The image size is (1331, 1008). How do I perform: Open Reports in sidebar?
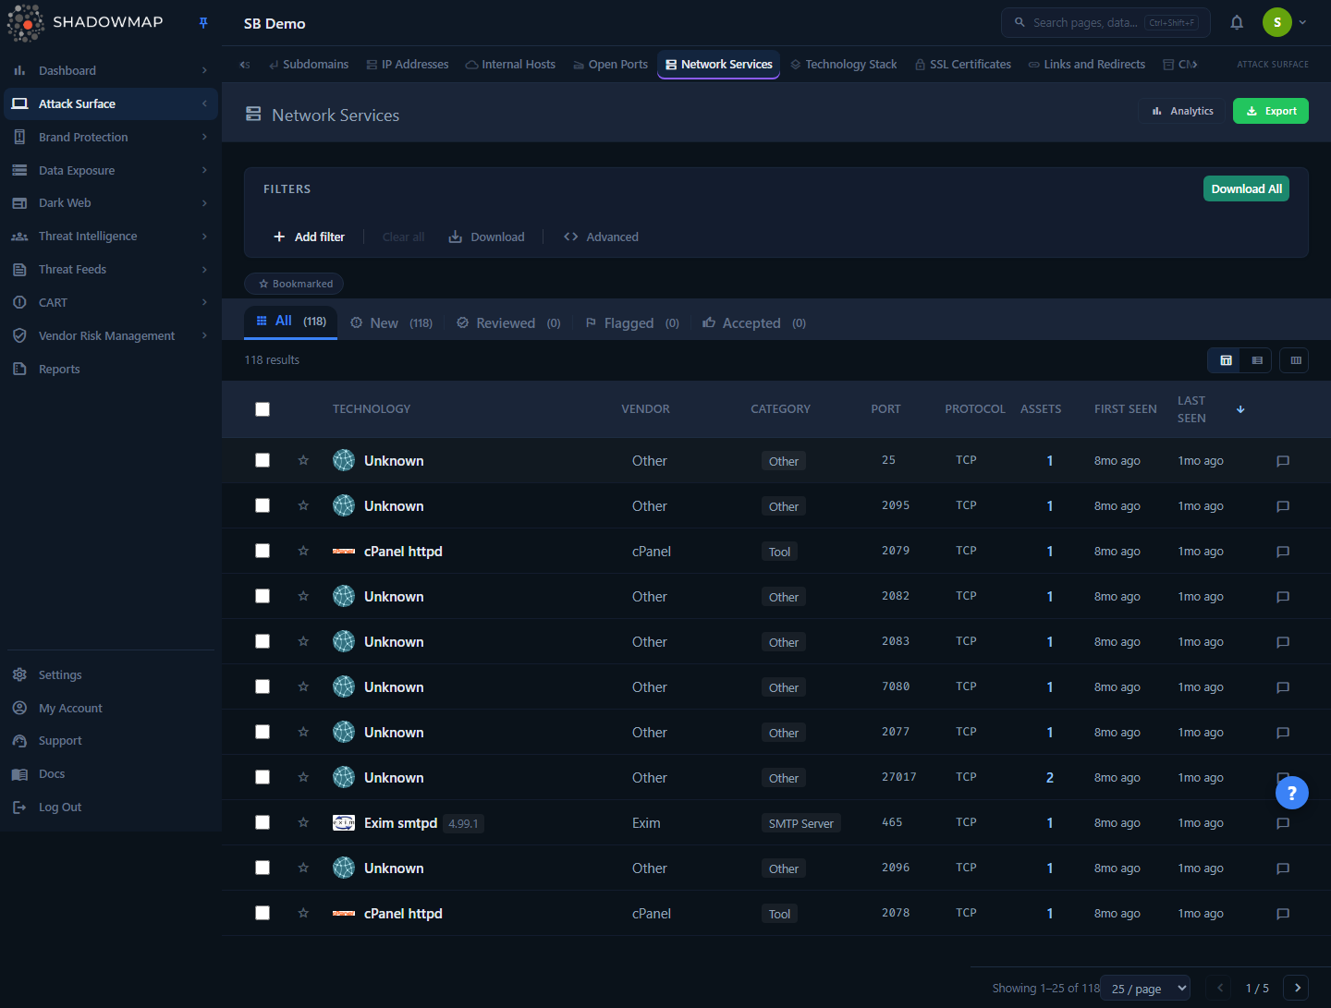pyautogui.click(x=111, y=369)
